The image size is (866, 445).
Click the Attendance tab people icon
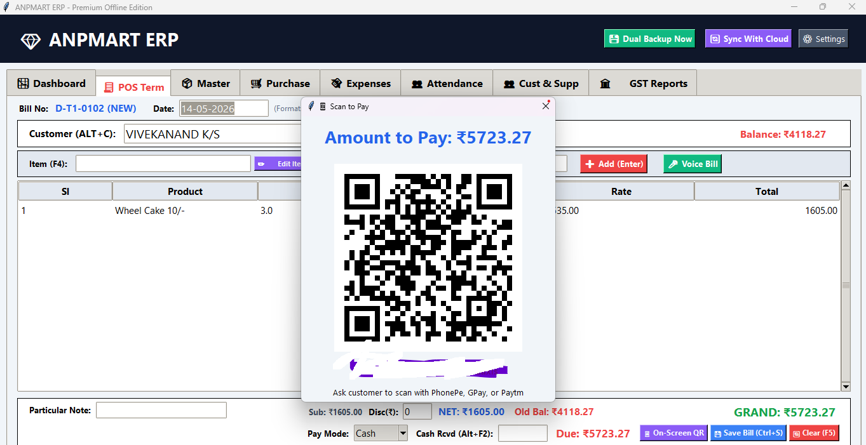click(x=417, y=84)
